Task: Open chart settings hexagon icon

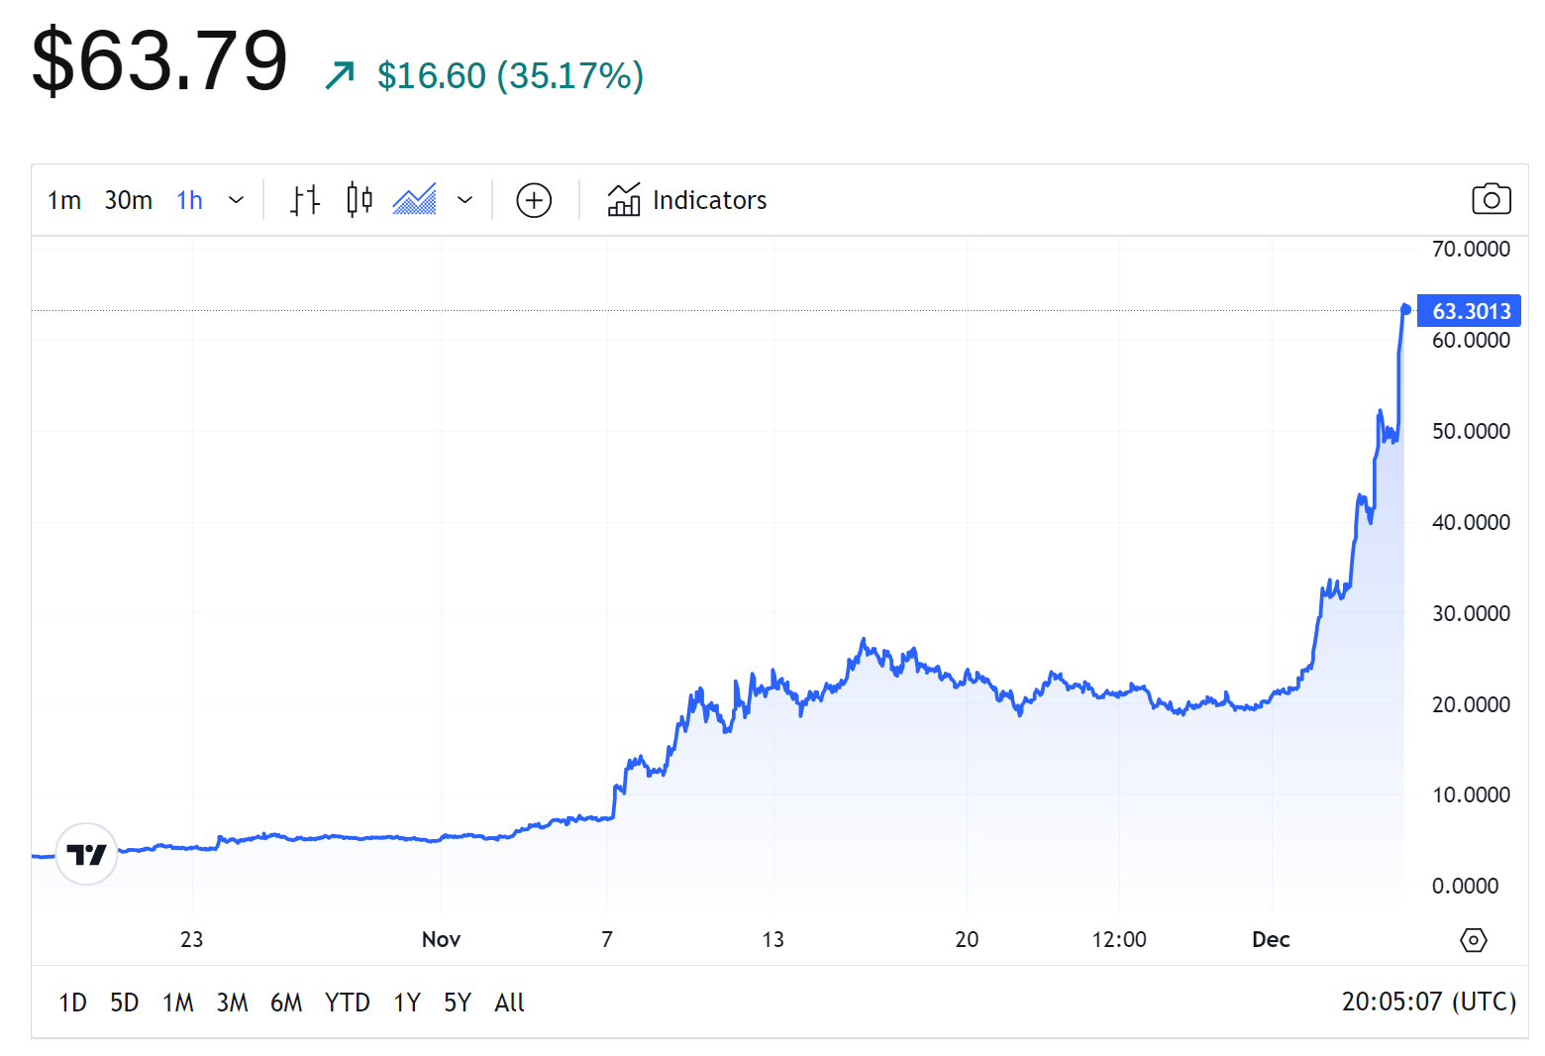Action: click(1473, 939)
